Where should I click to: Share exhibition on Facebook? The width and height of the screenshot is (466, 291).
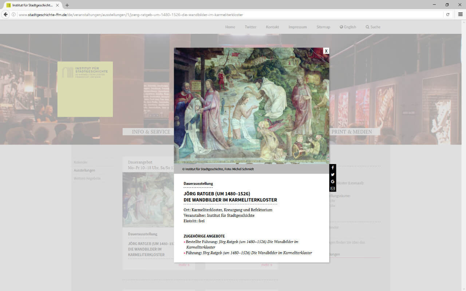coord(333,168)
